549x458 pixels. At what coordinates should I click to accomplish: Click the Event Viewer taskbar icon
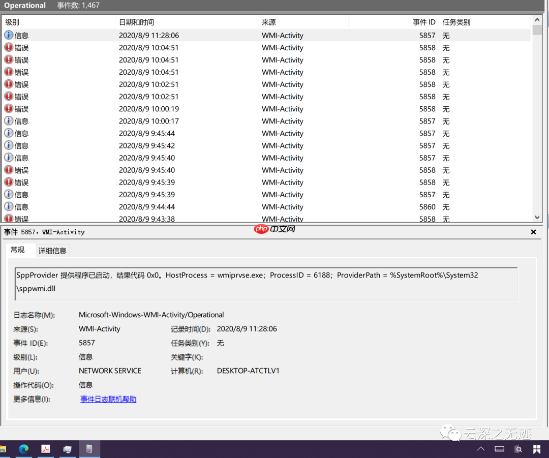click(x=89, y=449)
